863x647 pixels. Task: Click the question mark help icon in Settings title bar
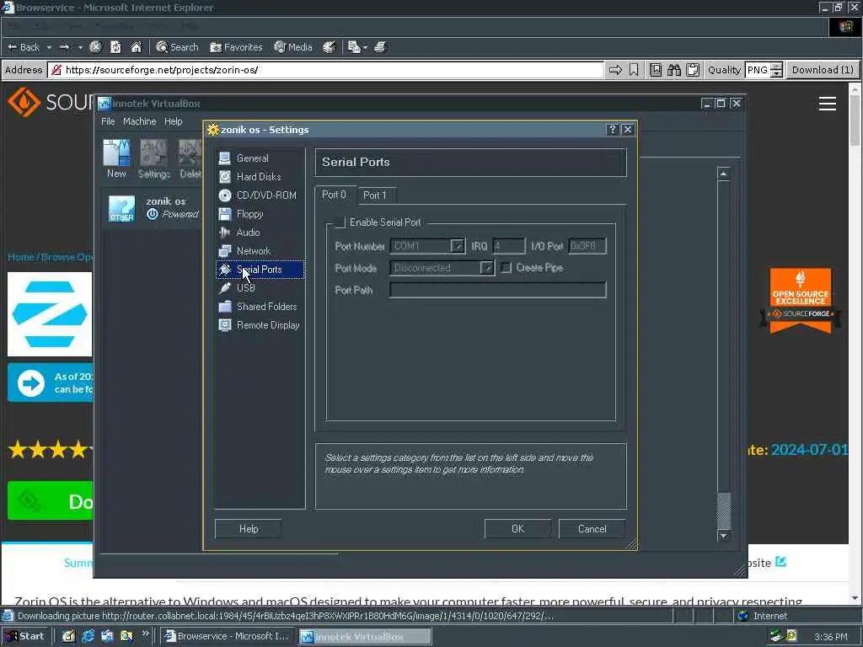[612, 129]
